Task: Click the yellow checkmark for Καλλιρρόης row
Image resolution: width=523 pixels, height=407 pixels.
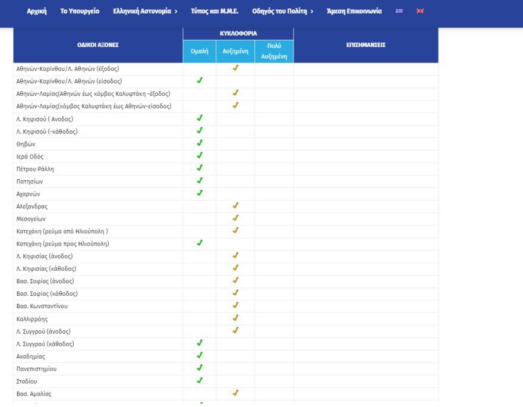Action: (235, 318)
